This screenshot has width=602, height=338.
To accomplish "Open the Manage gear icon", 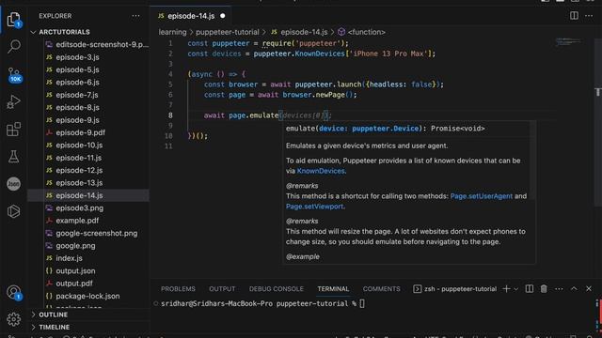I will (x=14, y=319).
